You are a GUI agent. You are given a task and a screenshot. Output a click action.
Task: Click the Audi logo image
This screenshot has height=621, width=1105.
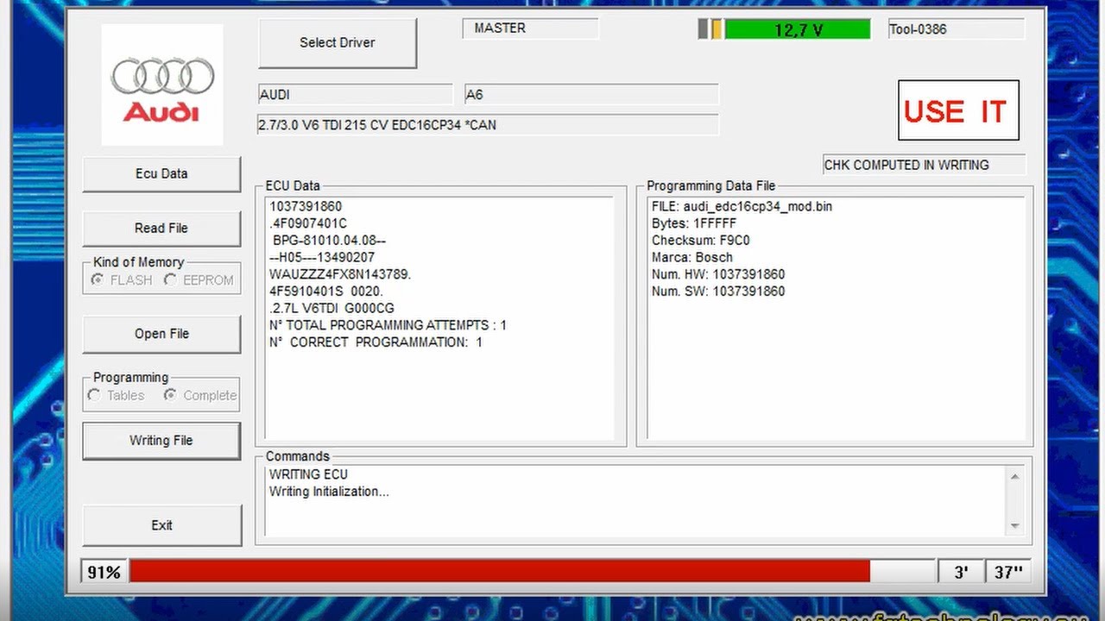click(x=162, y=85)
